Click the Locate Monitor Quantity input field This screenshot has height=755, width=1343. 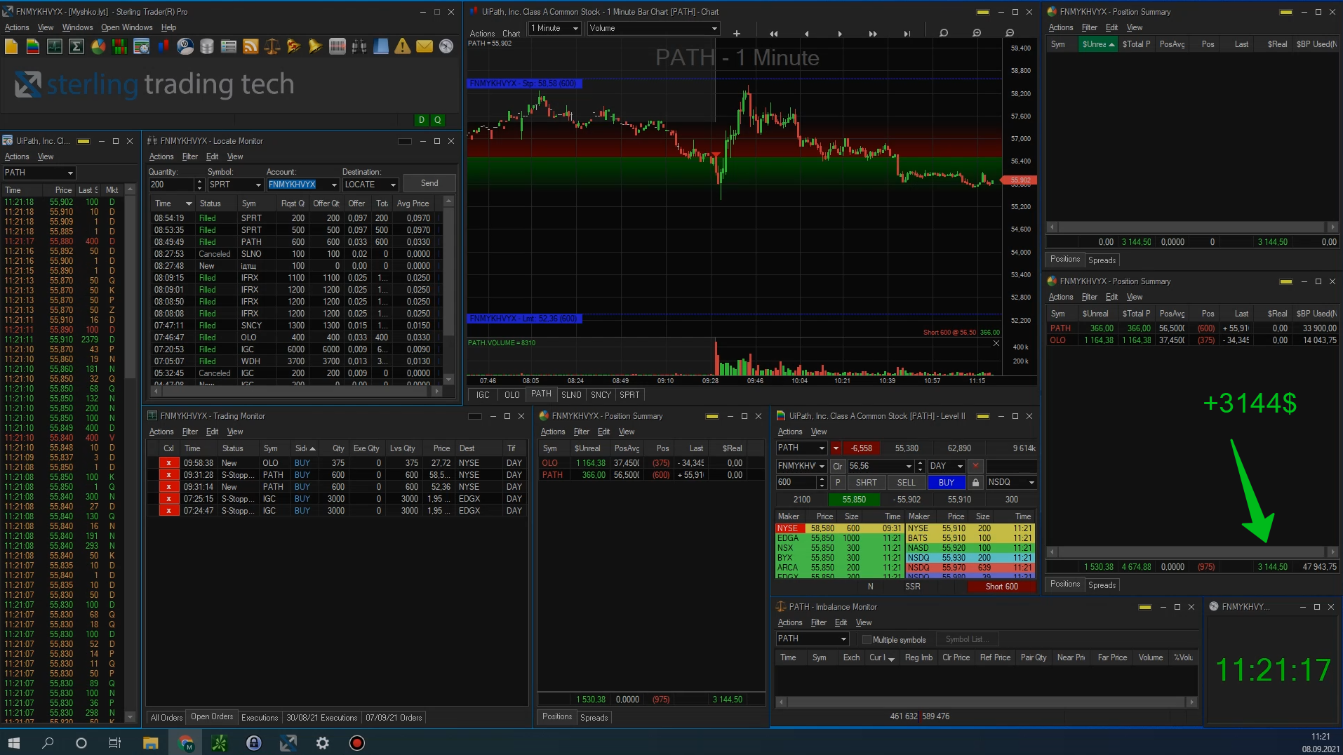[x=171, y=185]
